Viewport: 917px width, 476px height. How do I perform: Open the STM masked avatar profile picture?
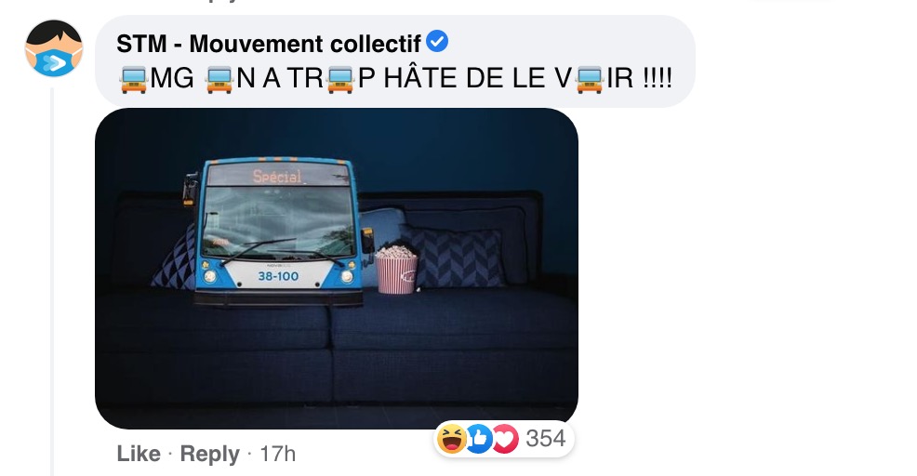tap(53, 48)
